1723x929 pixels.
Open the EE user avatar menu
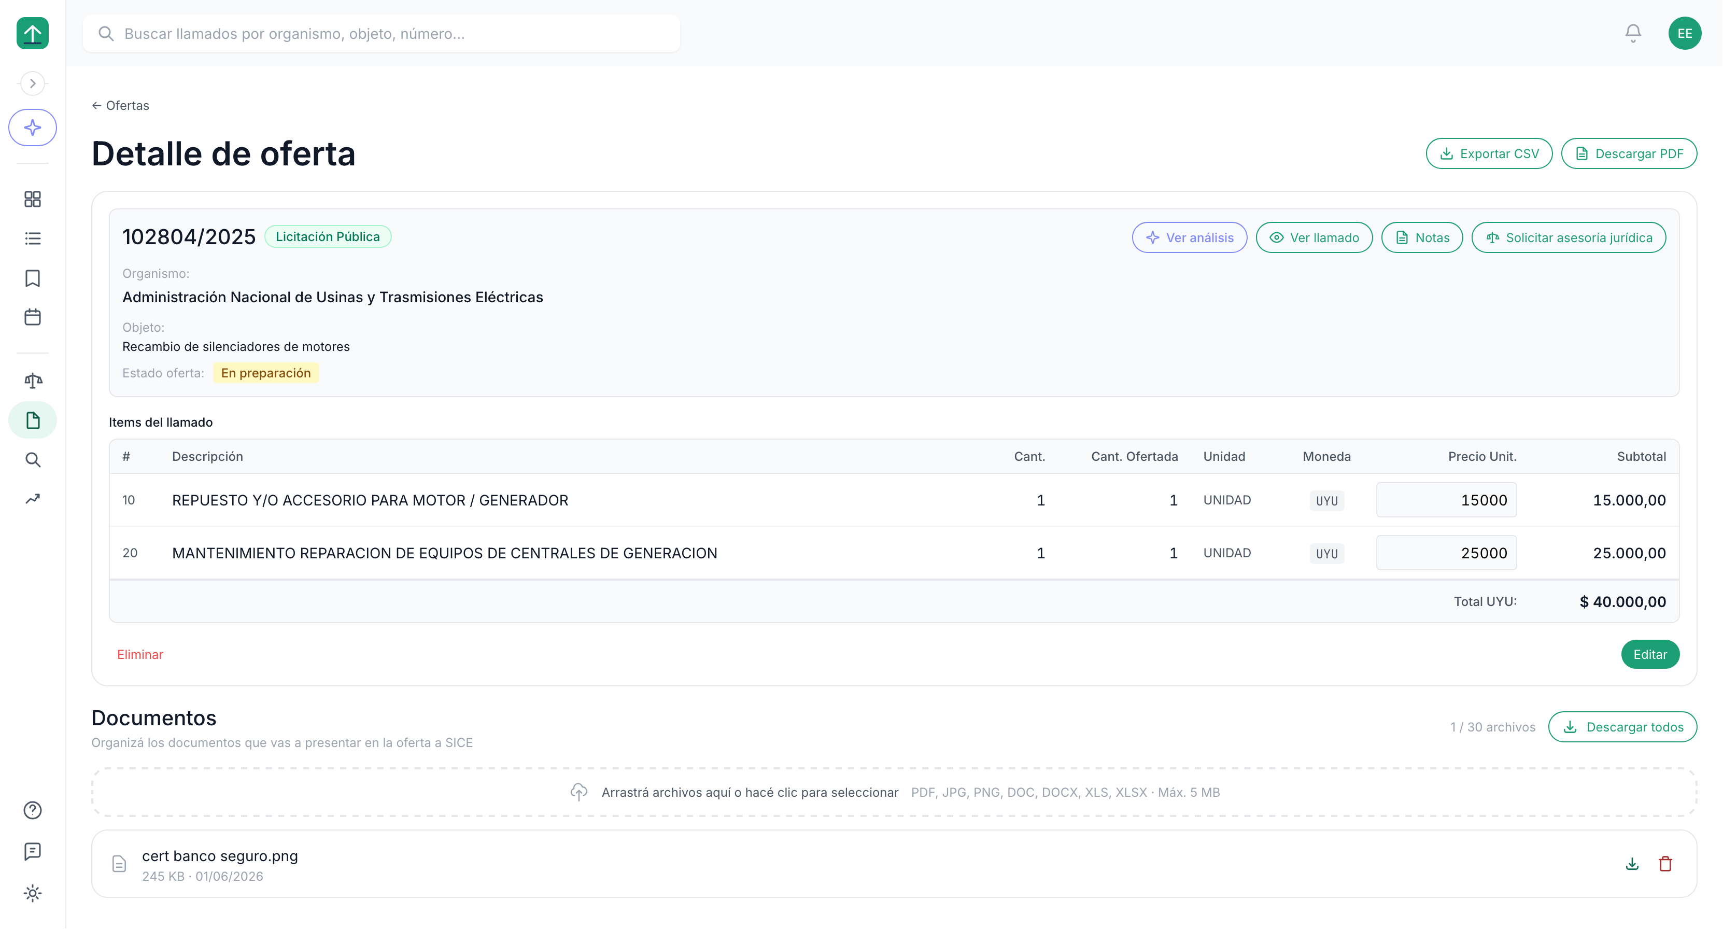click(1684, 33)
